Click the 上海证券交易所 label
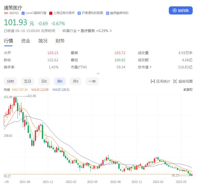 64,13
